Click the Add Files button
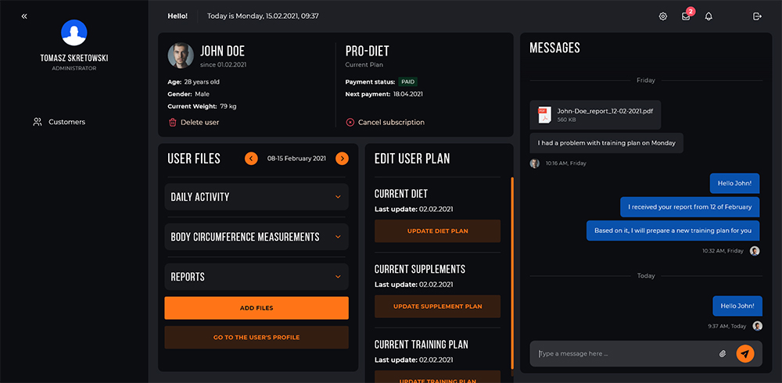The height and width of the screenshot is (383, 782). (256, 308)
